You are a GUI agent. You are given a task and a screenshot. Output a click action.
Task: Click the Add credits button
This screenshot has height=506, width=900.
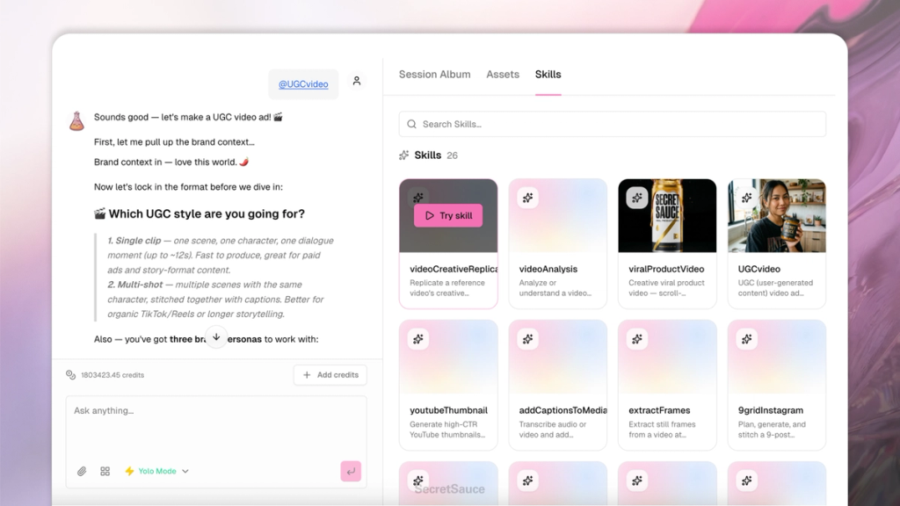click(x=330, y=374)
